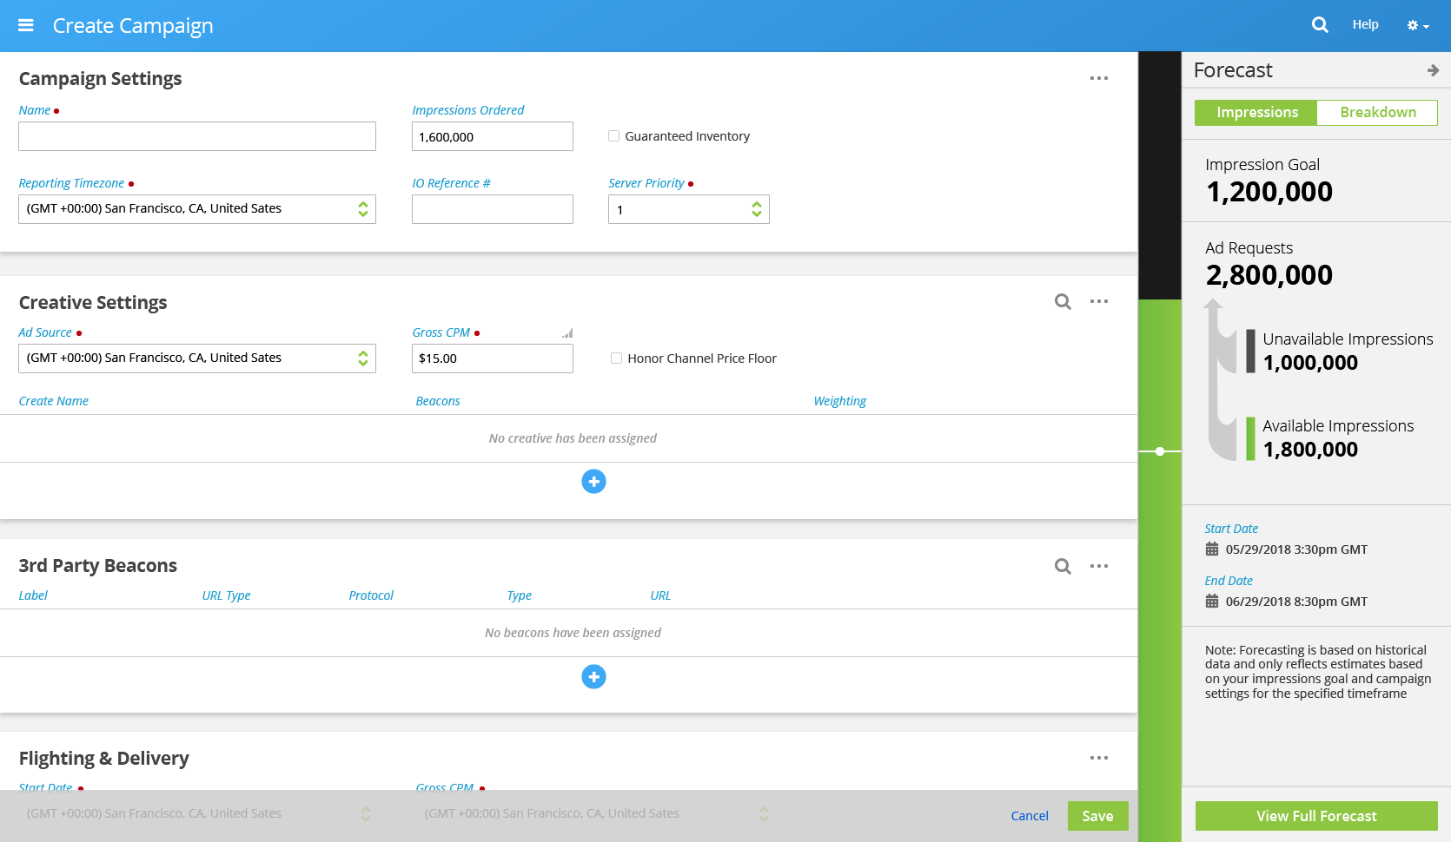The image size is (1451, 842).
Task: Click View Full Forecast button
Action: click(1315, 816)
